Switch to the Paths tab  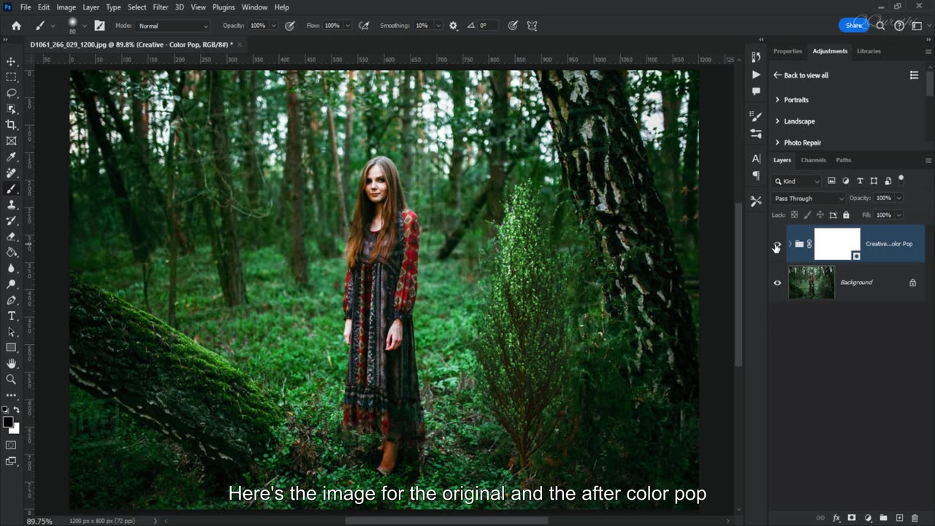pyautogui.click(x=844, y=160)
